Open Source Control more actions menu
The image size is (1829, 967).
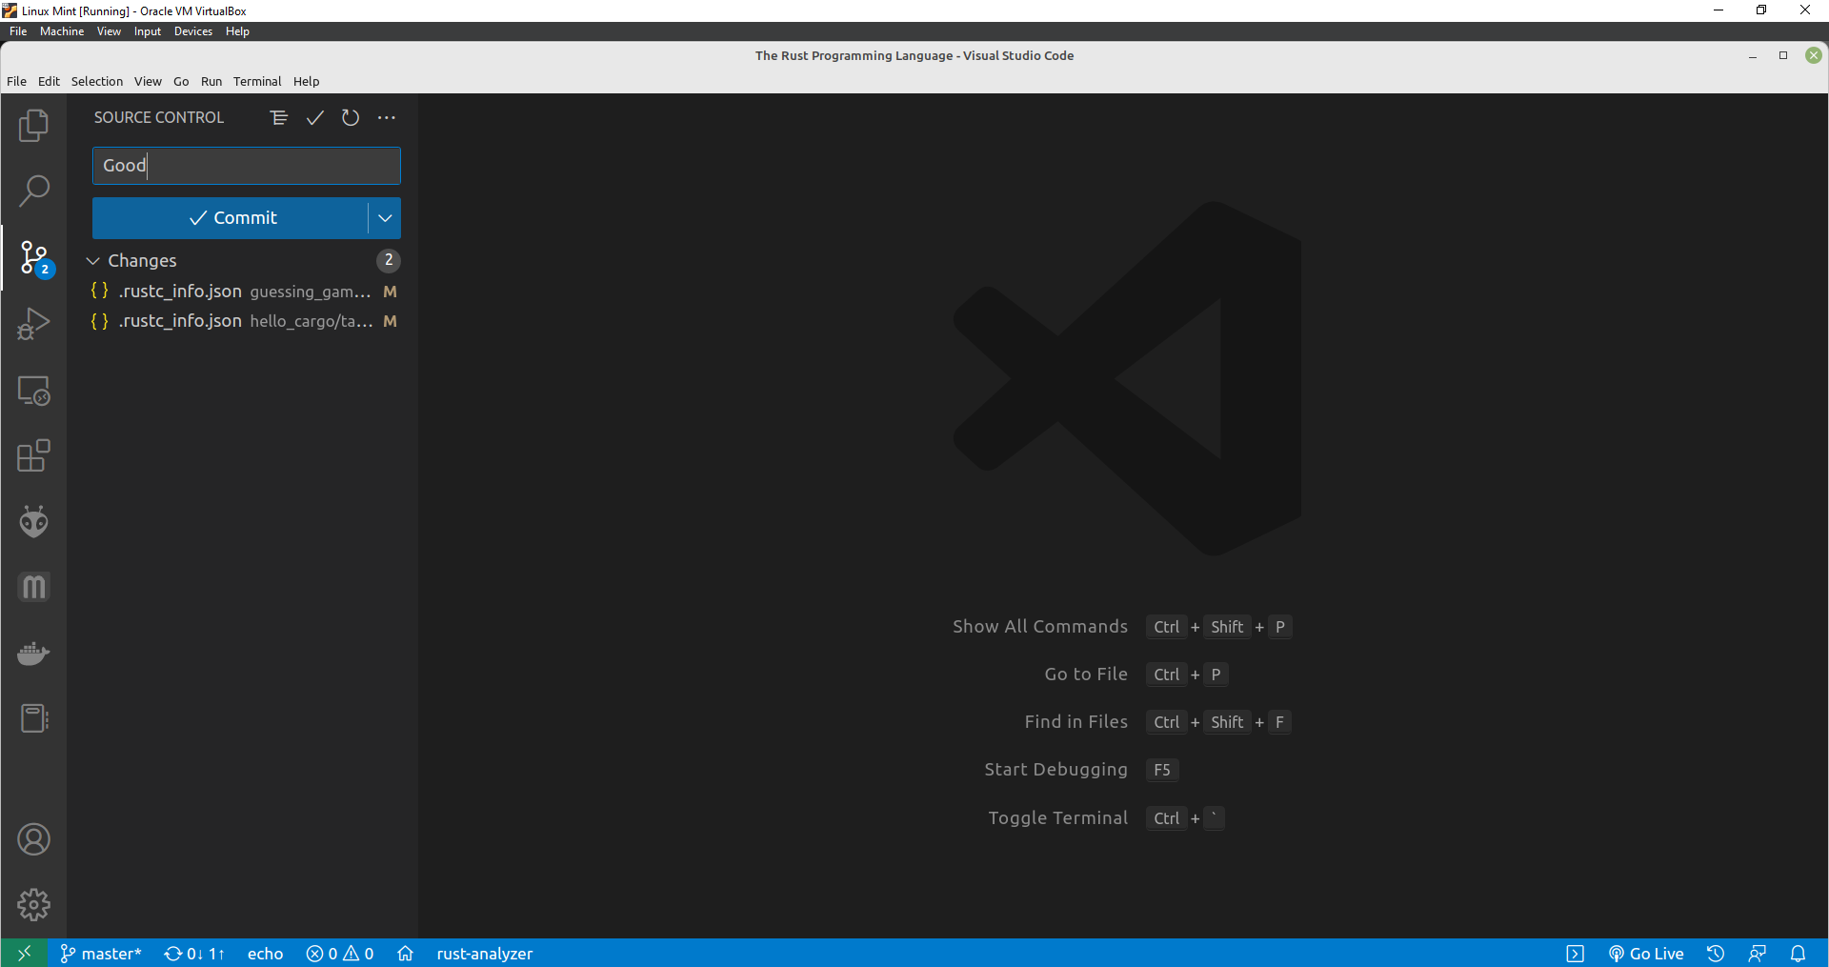pos(386,117)
